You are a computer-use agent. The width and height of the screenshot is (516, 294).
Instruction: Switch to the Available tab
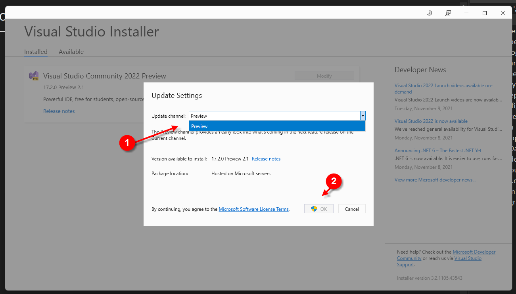pyautogui.click(x=71, y=52)
